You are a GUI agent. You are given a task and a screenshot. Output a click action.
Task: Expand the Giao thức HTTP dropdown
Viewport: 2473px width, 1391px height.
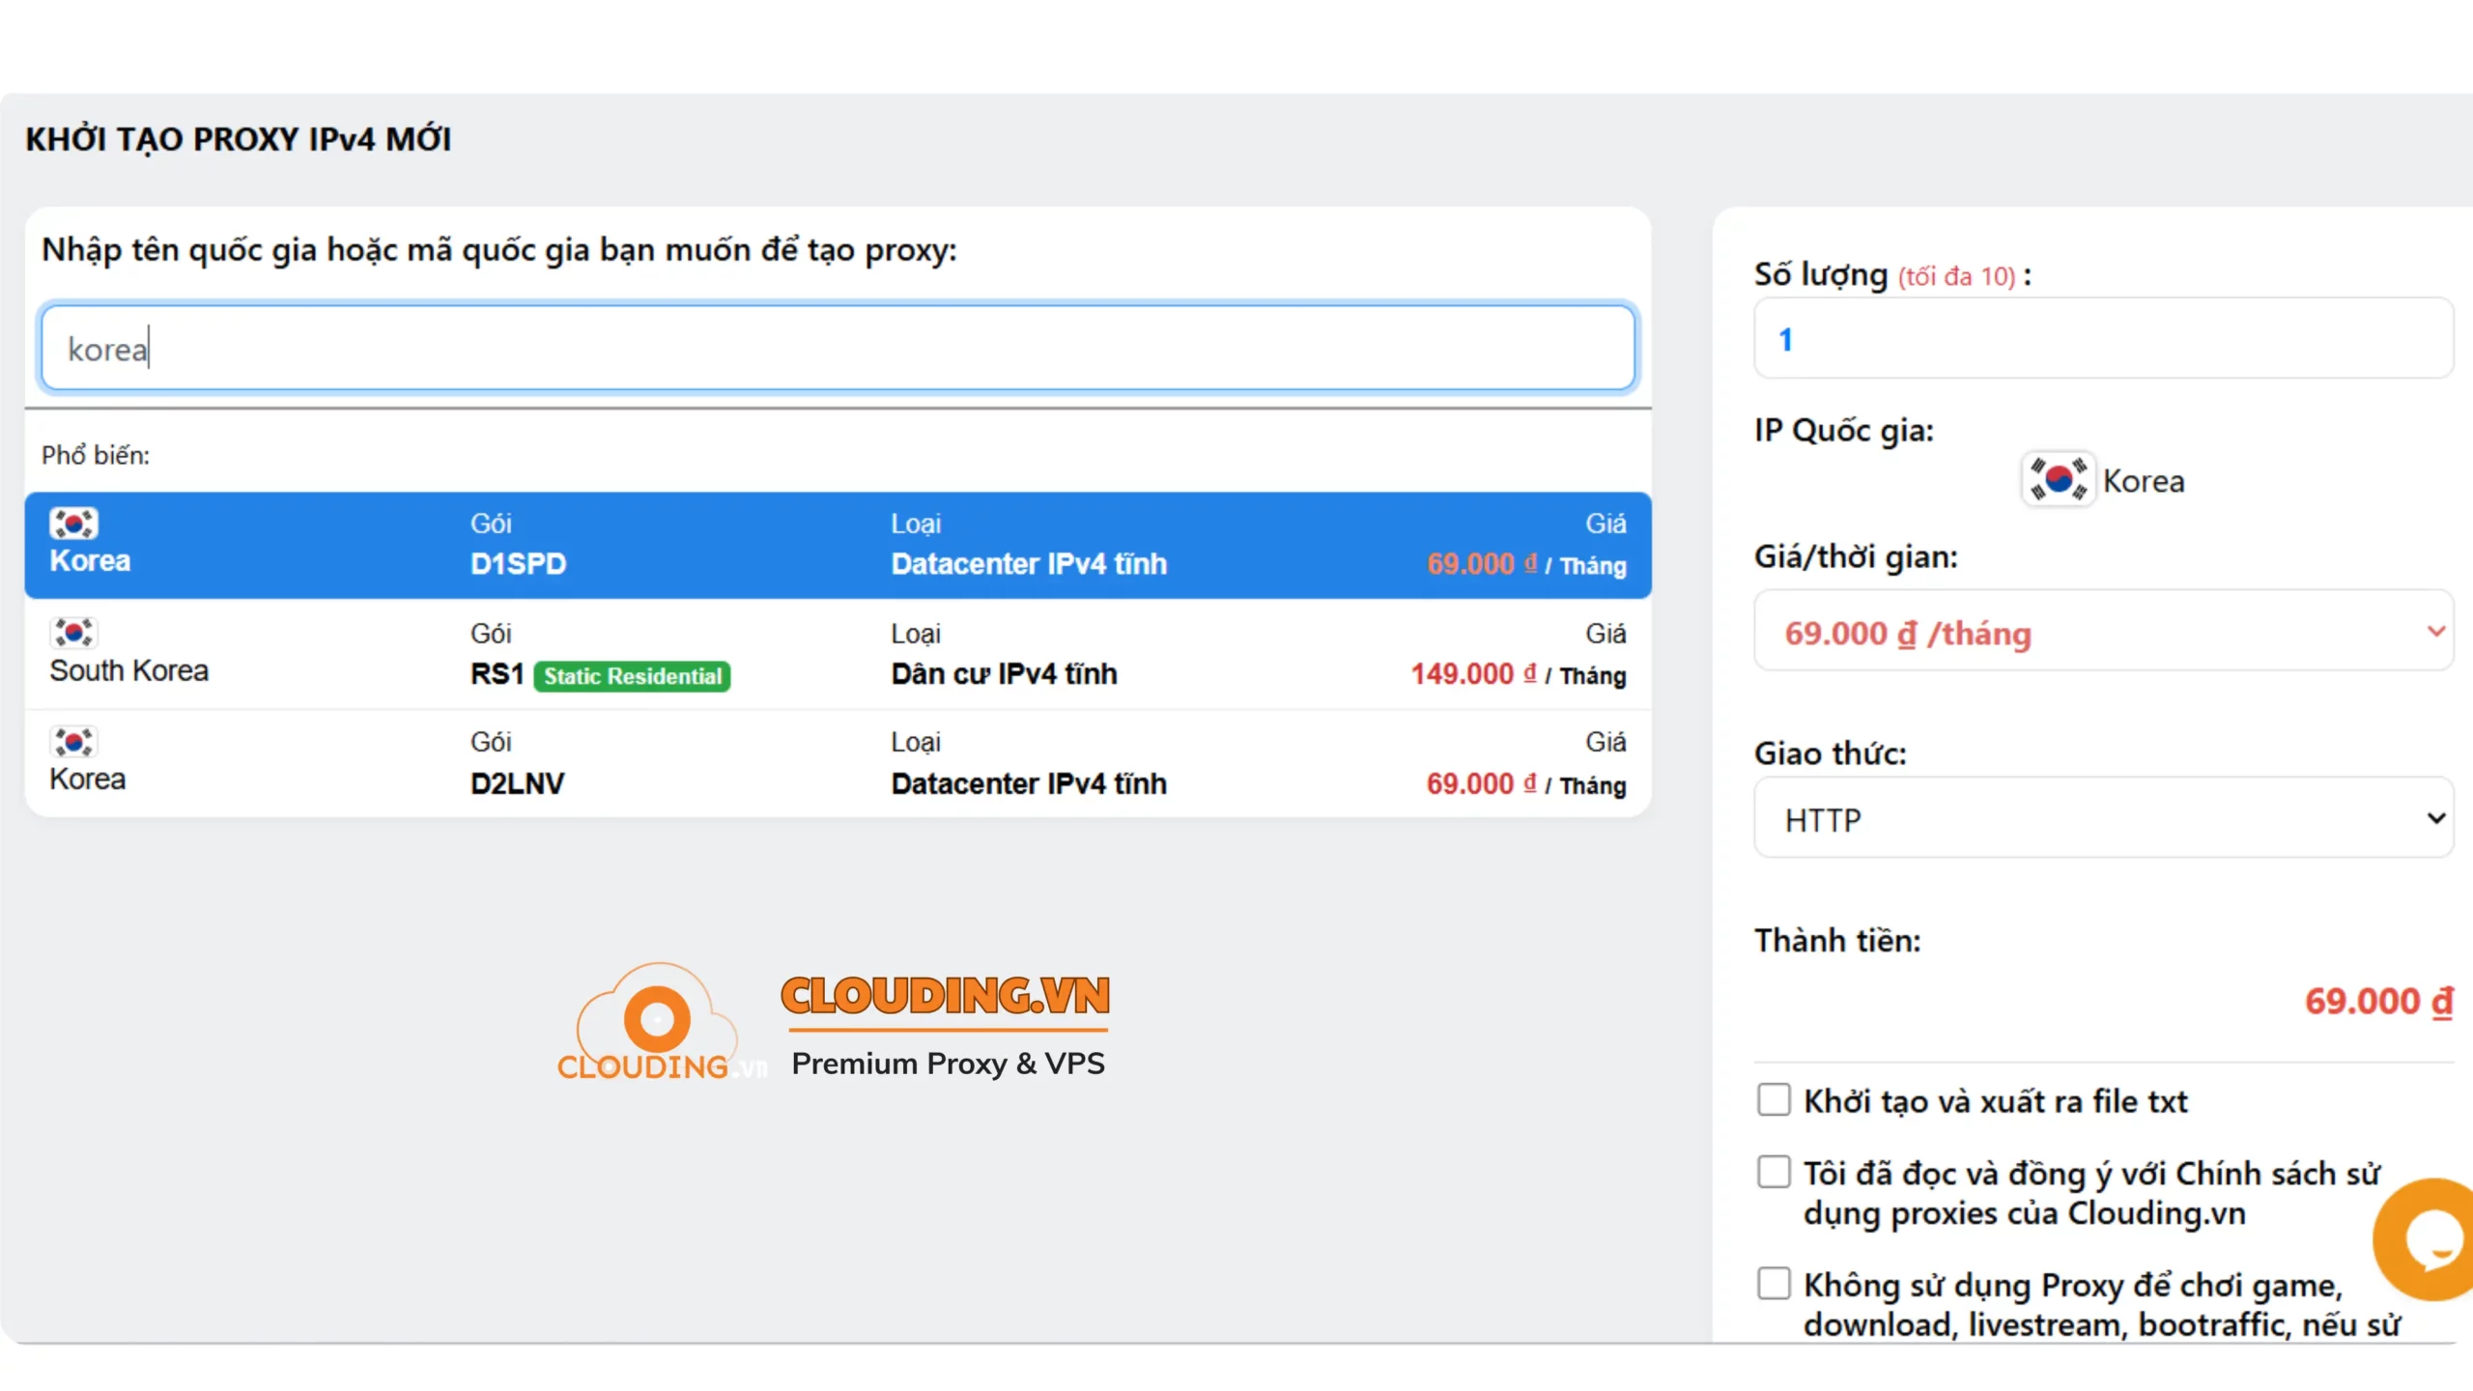tap(2102, 818)
